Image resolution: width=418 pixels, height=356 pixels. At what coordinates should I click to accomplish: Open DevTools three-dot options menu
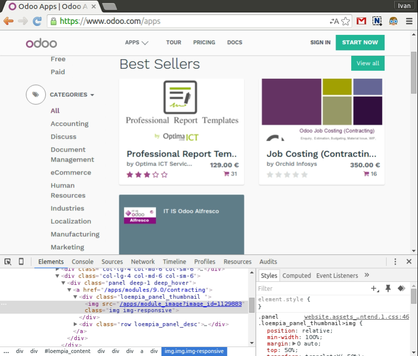pos(395,262)
